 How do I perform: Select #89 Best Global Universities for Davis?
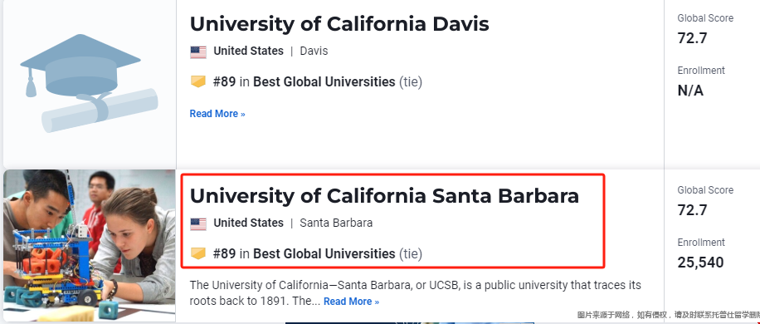tap(318, 82)
